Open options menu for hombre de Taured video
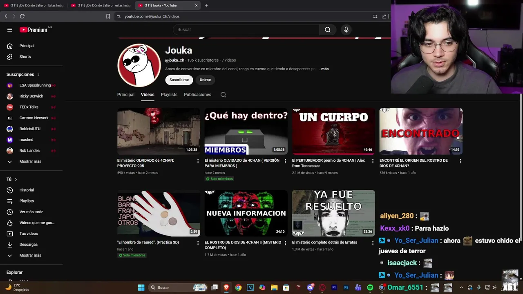Image resolution: width=523 pixels, height=294 pixels. (x=198, y=243)
